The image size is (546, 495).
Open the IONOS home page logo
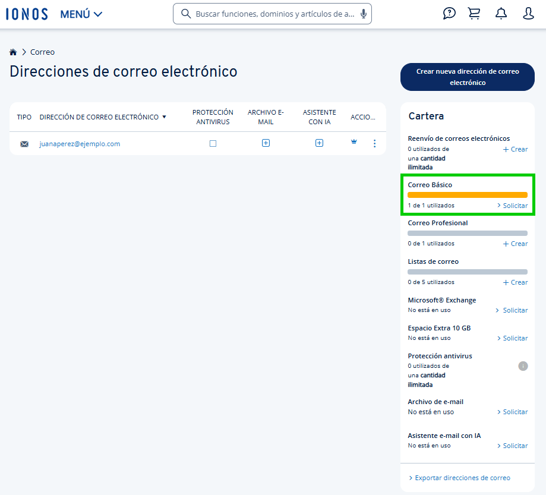point(26,13)
